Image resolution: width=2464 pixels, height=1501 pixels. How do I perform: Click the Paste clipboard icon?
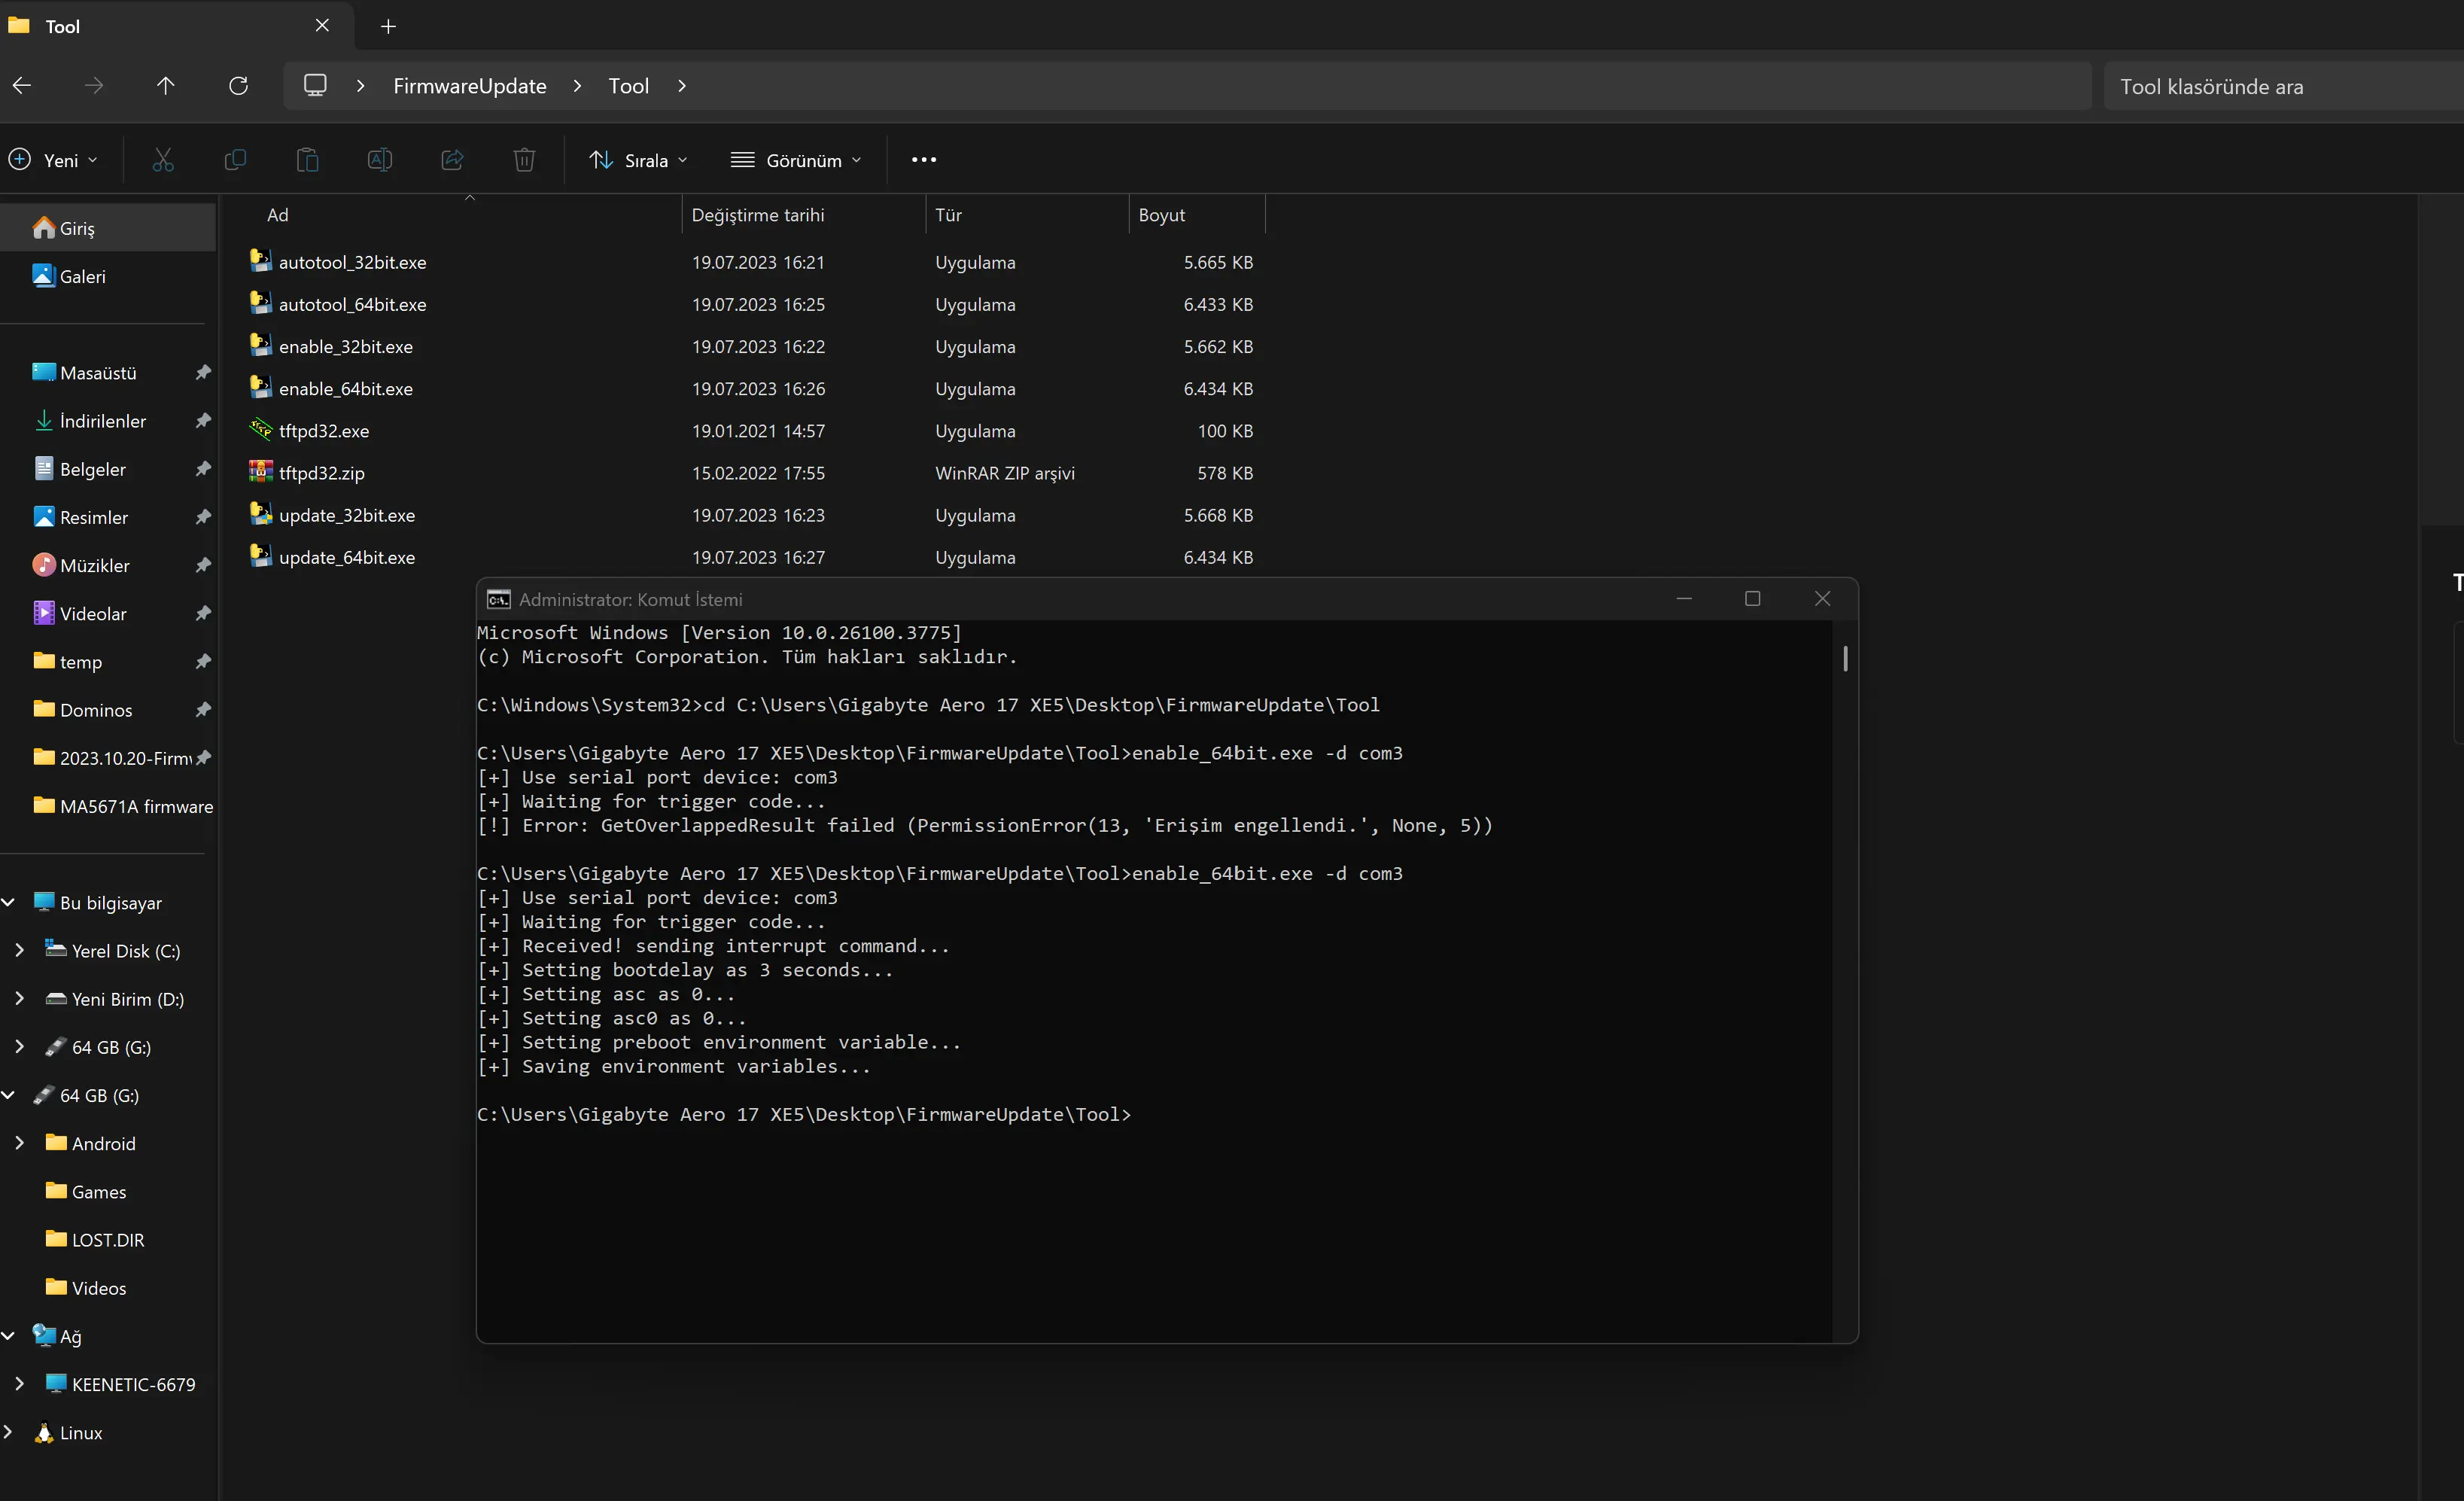pyautogui.click(x=308, y=160)
